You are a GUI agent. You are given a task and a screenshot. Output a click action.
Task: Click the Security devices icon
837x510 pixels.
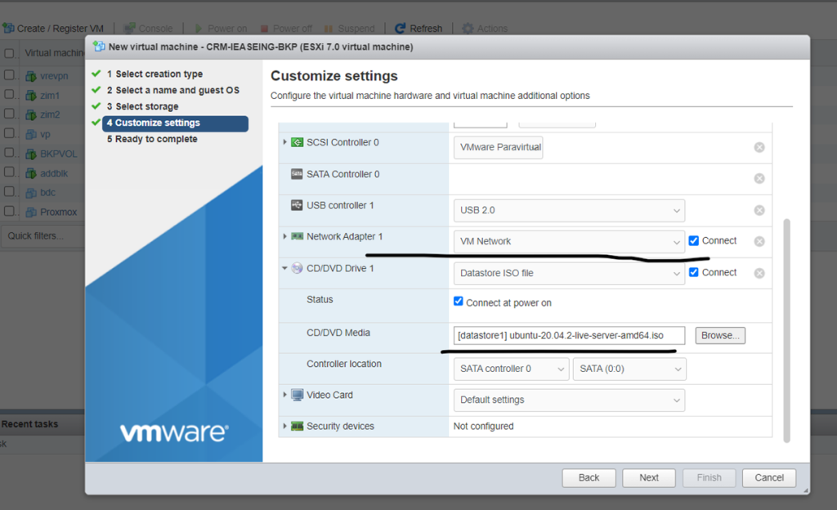297,427
